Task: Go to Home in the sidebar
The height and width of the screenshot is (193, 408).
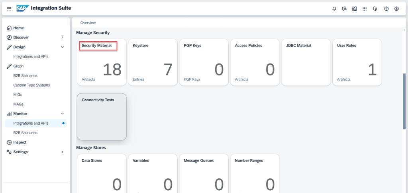Action: tap(18, 28)
